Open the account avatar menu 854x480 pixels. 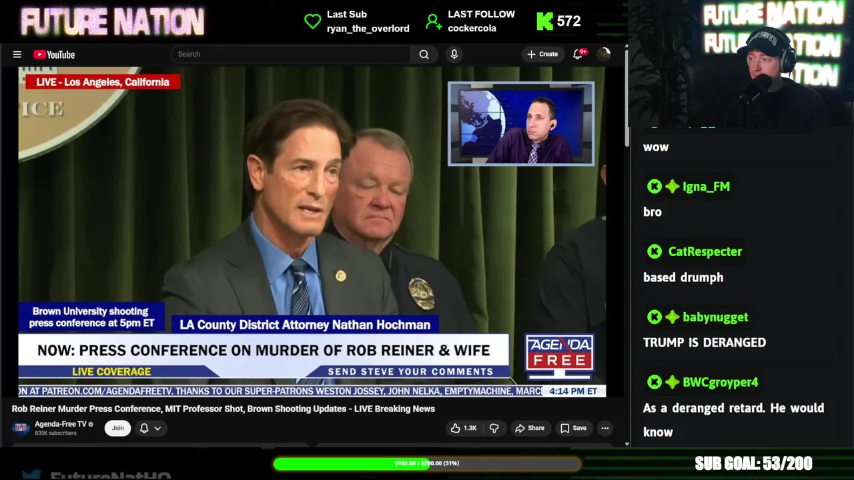click(604, 54)
